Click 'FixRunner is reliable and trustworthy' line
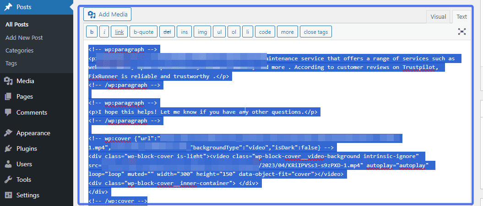483x206 pixels. tap(160, 76)
